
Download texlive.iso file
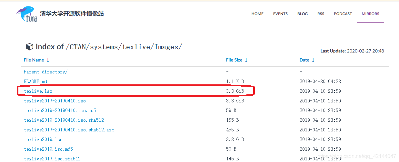tap(38, 91)
